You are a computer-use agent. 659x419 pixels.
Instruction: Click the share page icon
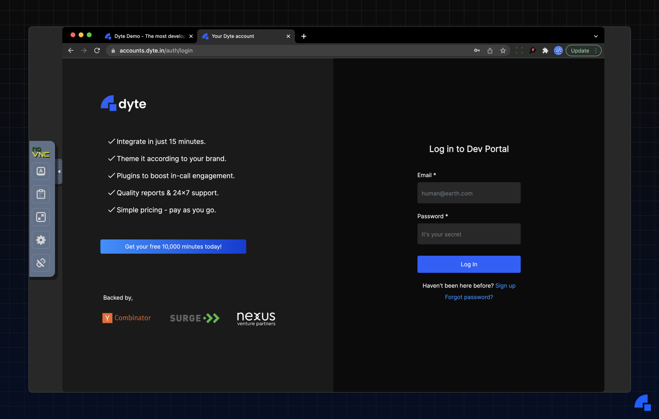tap(490, 50)
